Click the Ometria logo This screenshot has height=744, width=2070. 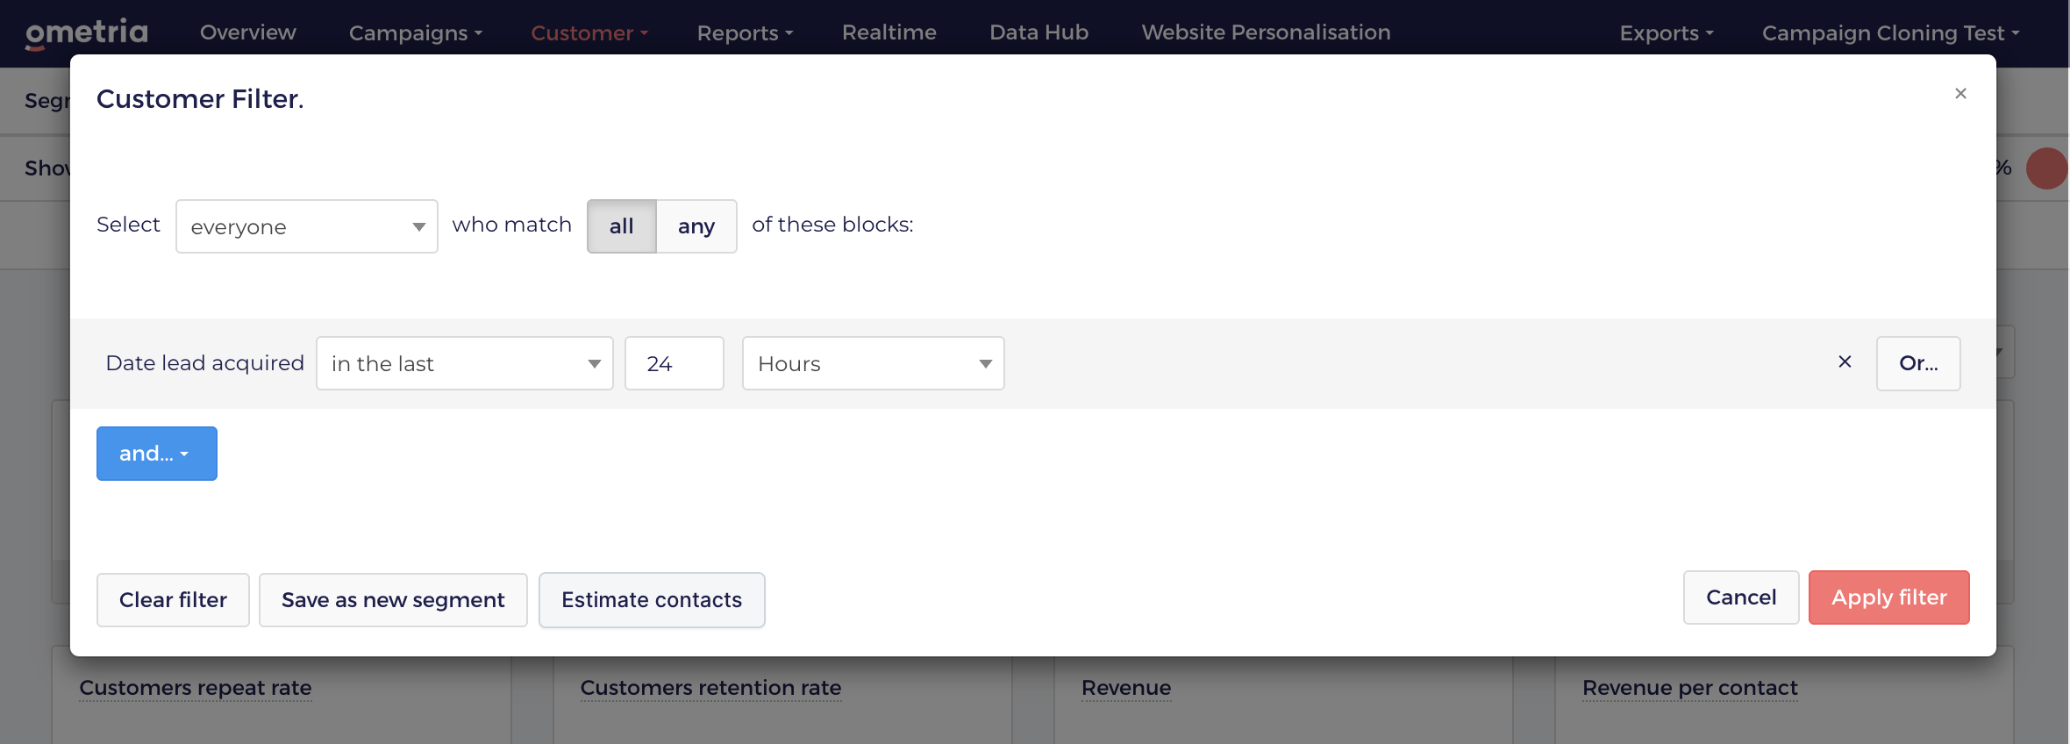[x=86, y=33]
